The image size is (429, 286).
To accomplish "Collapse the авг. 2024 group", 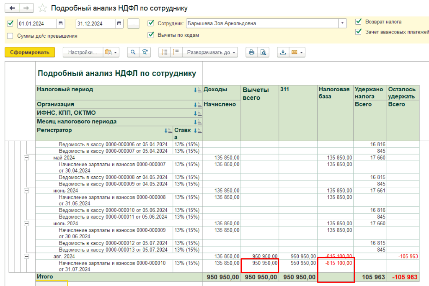I will (26, 256).
